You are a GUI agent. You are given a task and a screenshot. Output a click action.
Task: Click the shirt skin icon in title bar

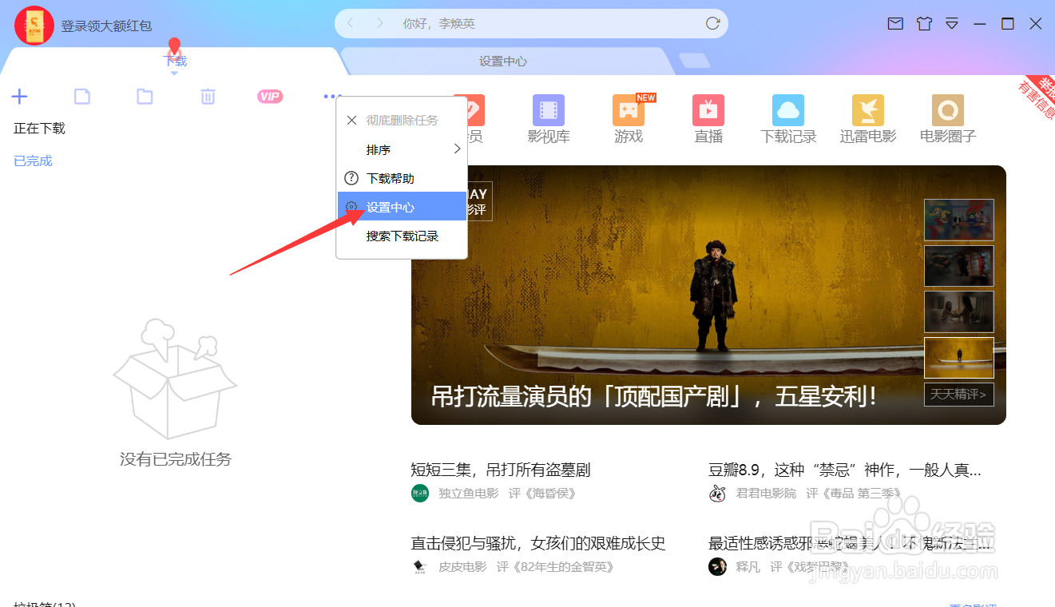tap(924, 24)
